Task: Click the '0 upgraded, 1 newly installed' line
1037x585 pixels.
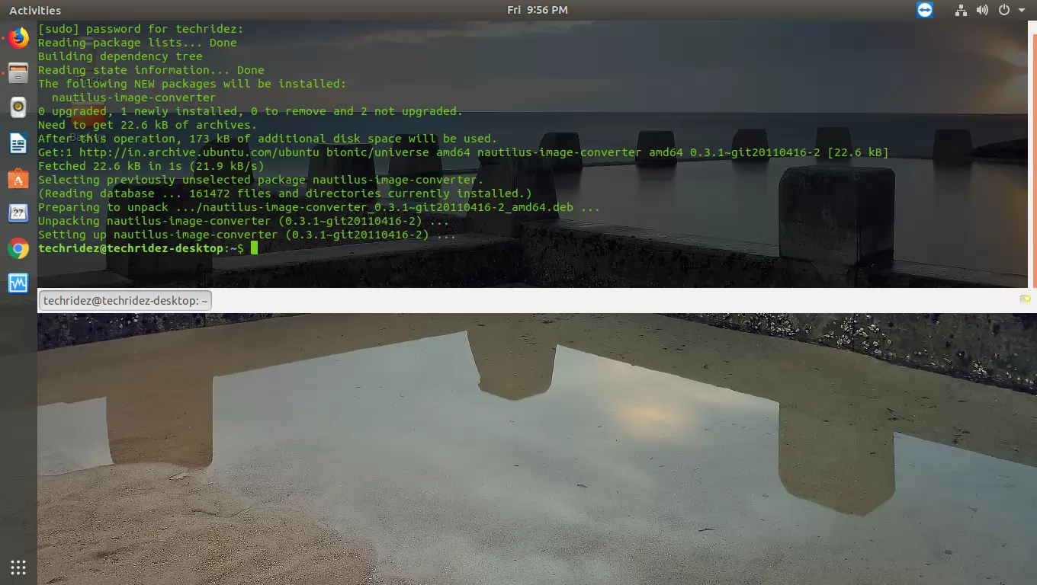Action: pos(251,111)
